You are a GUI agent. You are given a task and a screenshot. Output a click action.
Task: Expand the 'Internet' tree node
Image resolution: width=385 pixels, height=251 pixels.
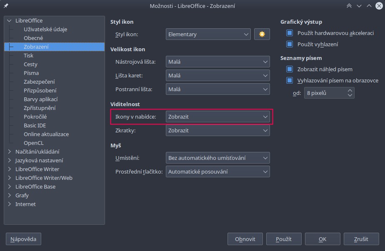tap(9, 204)
